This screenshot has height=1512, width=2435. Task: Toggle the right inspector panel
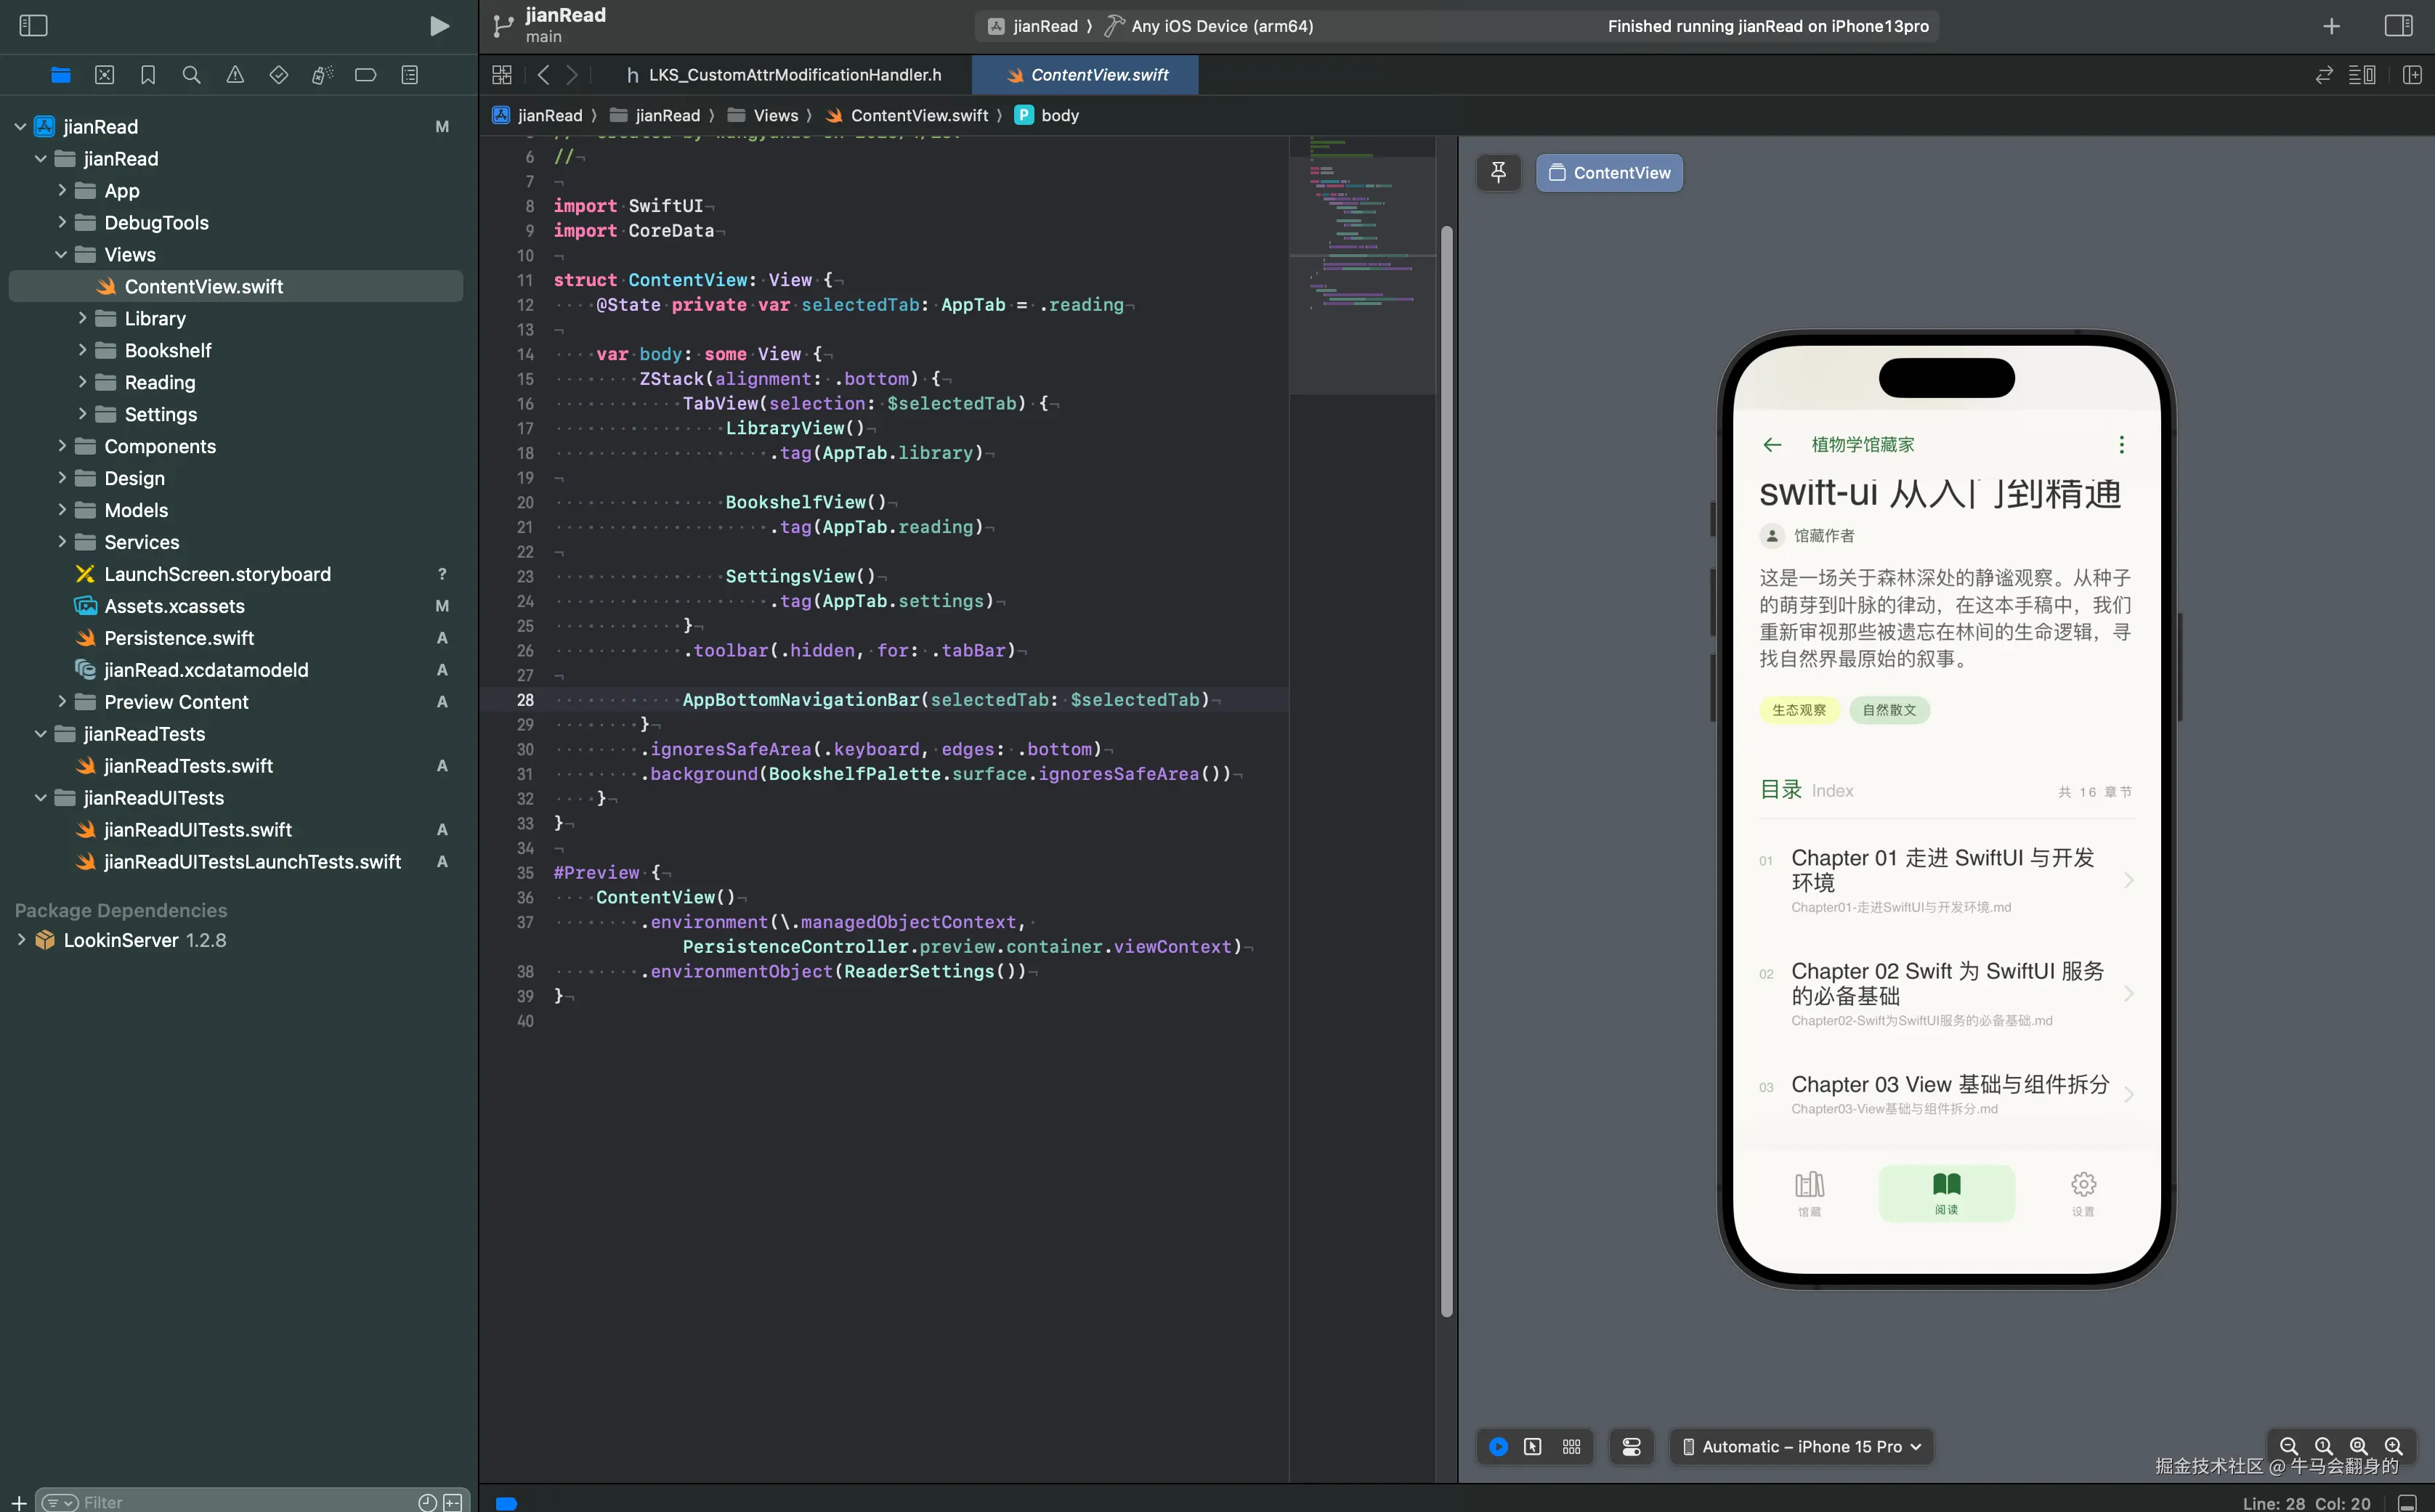(x=2398, y=26)
